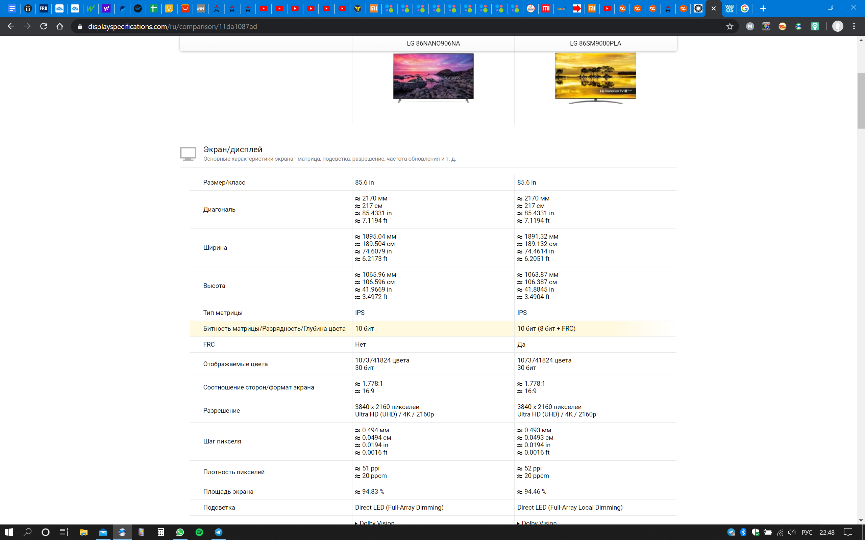Viewport: 865px width, 540px height.
Task: Open the Calculator taskbar icon
Action: coord(160,532)
